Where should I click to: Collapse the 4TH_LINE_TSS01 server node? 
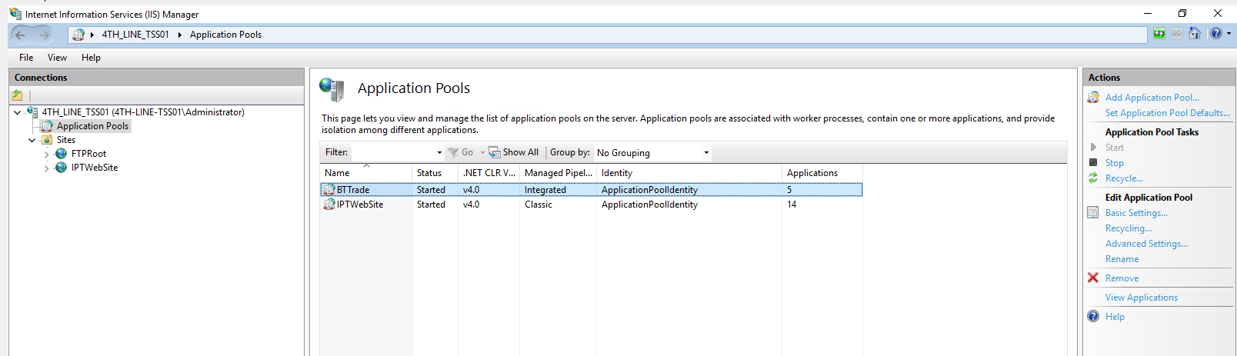pyautogui.click(x=18, y=112)
